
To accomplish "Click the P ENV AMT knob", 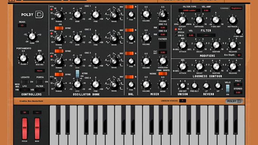I will click(238, 31).
